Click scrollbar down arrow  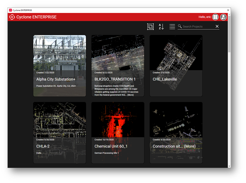pyautogui.click(x=229, y=166)
